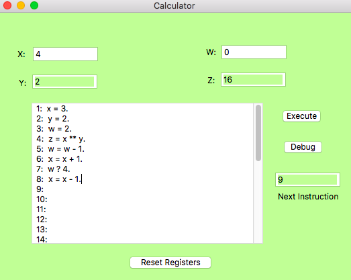
Task: Focus the Z register field showing 16
Action: 253,79
